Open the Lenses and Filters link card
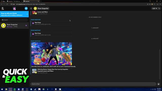Screen dimensions: 162x91 [x=51, y=13]
